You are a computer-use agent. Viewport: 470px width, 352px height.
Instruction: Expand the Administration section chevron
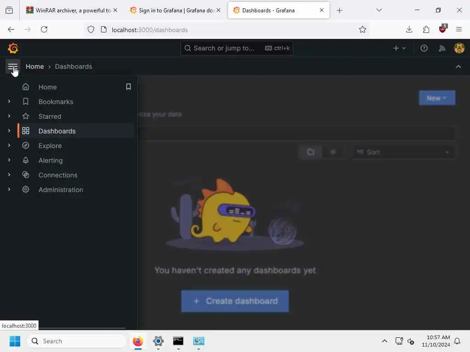(9, 189)
